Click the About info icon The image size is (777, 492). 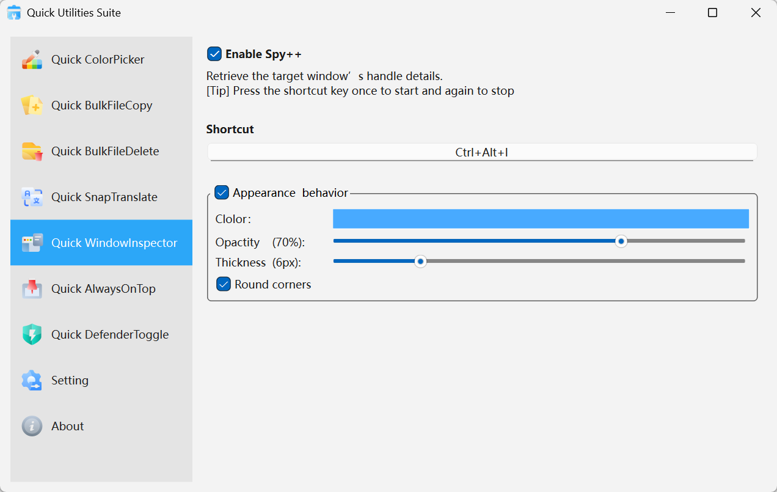[32, 427]
